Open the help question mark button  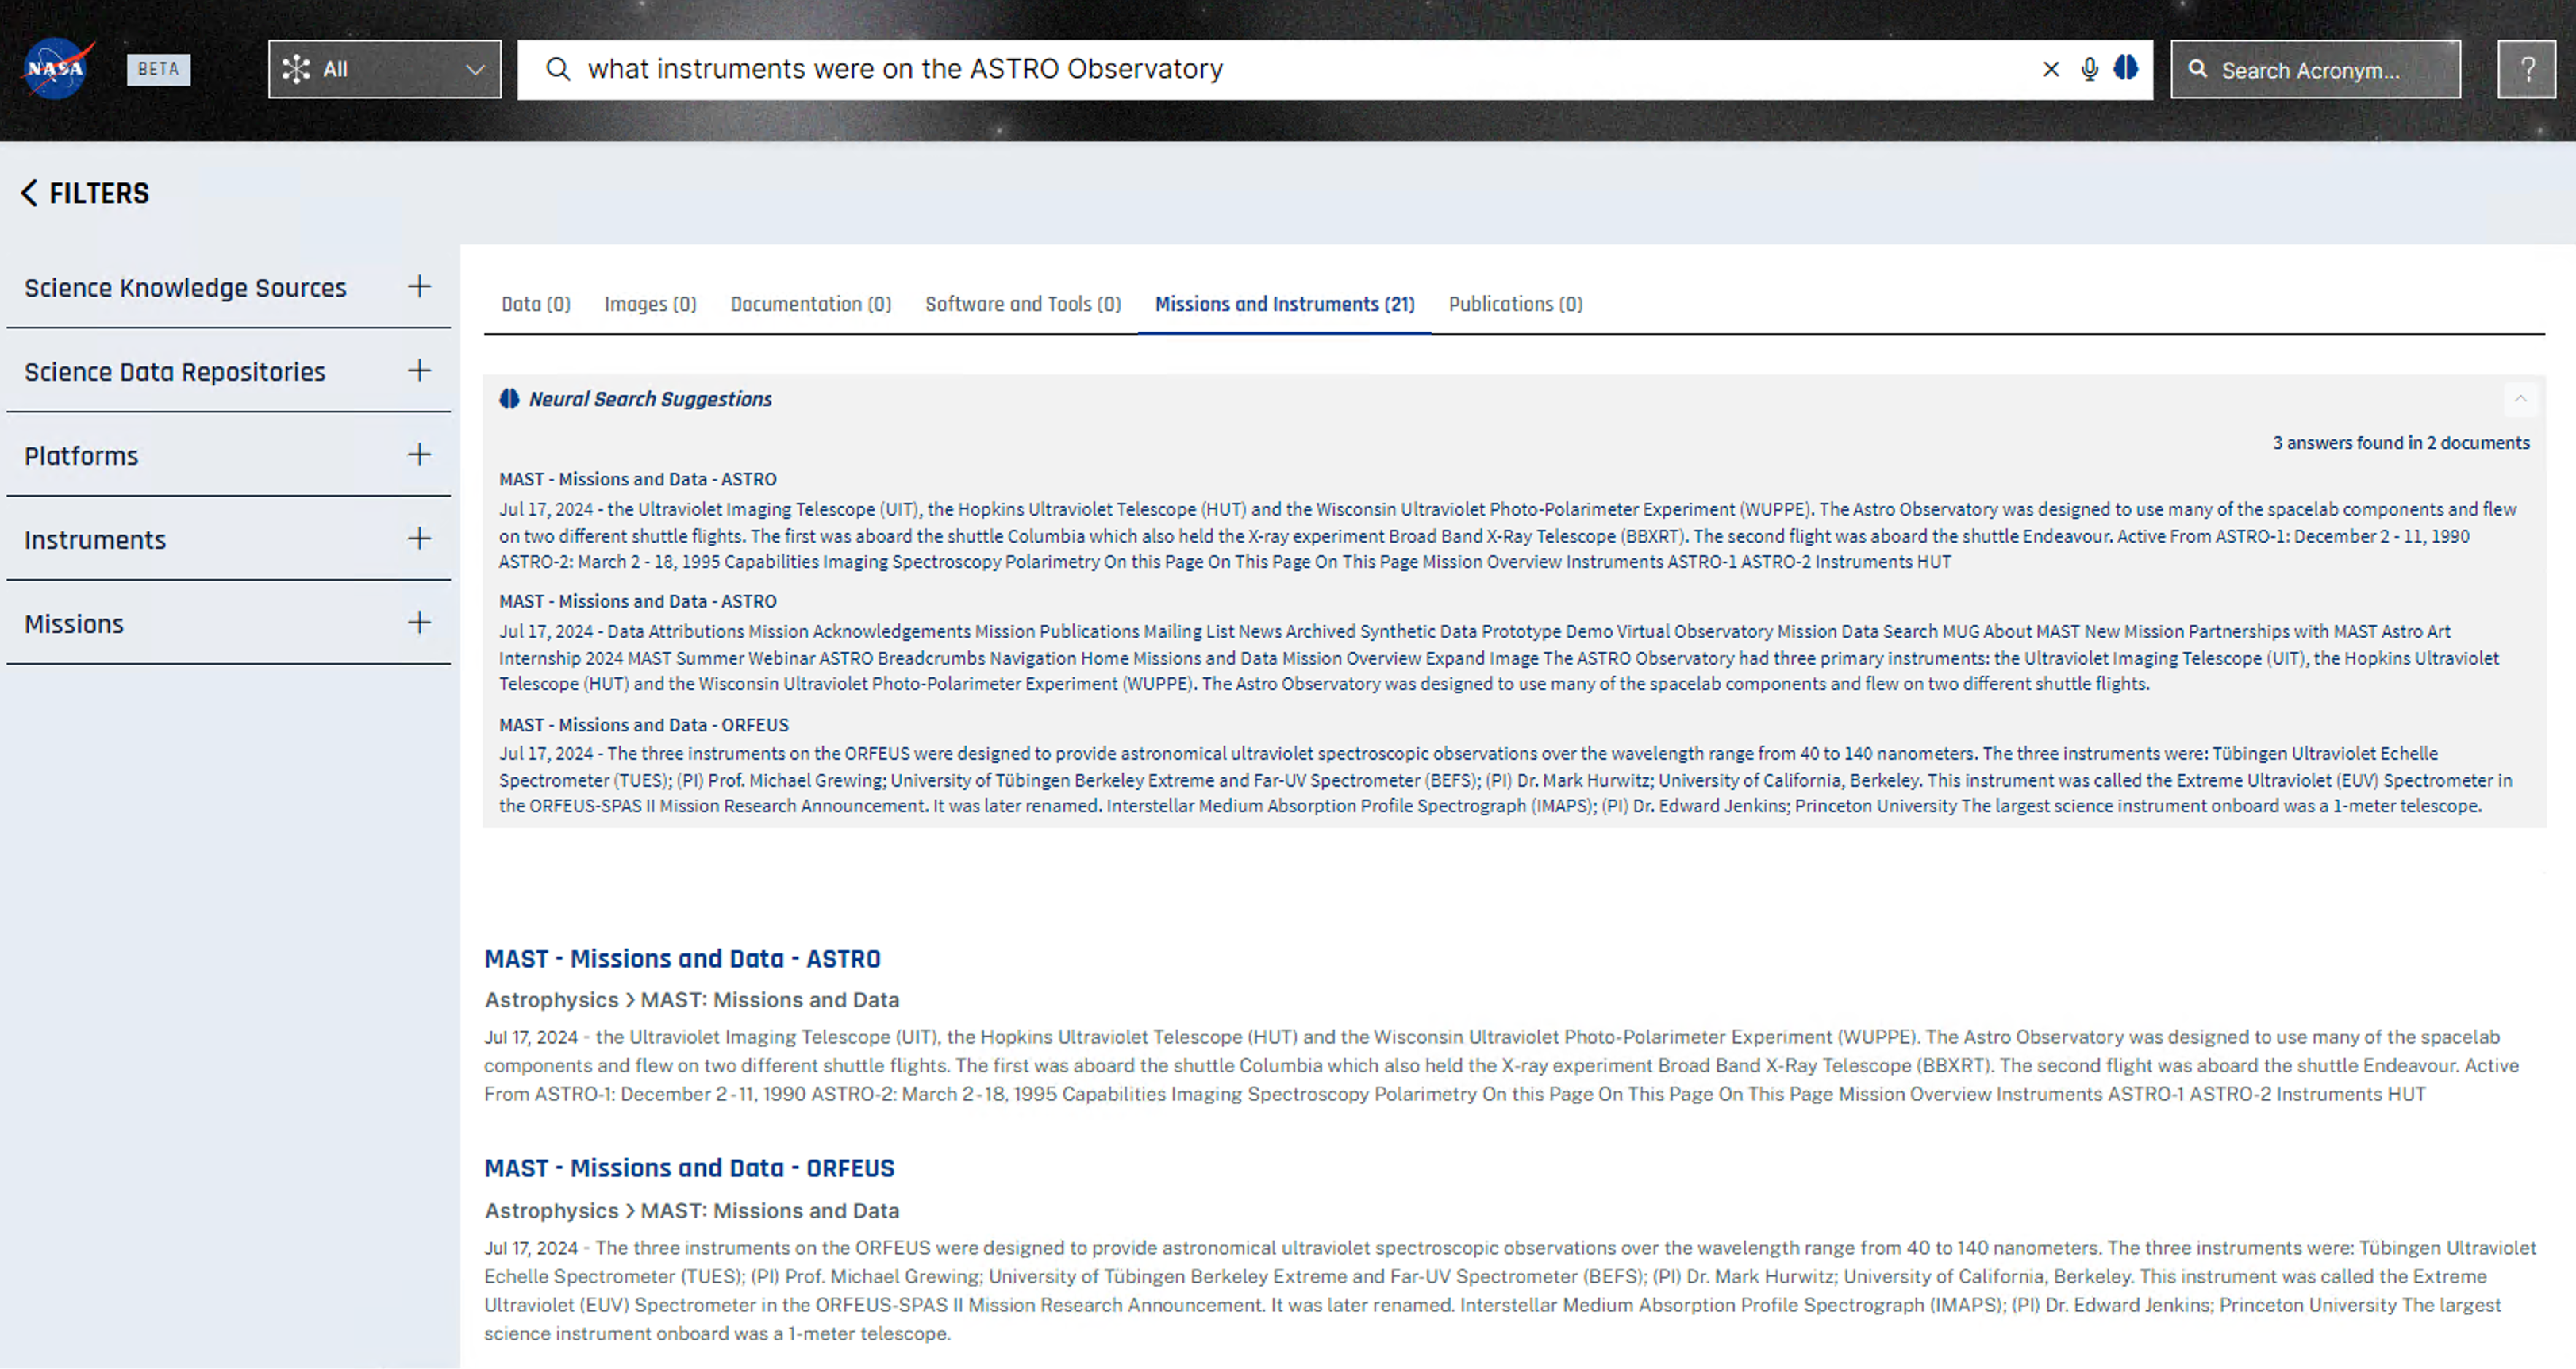coord(2526,69)
